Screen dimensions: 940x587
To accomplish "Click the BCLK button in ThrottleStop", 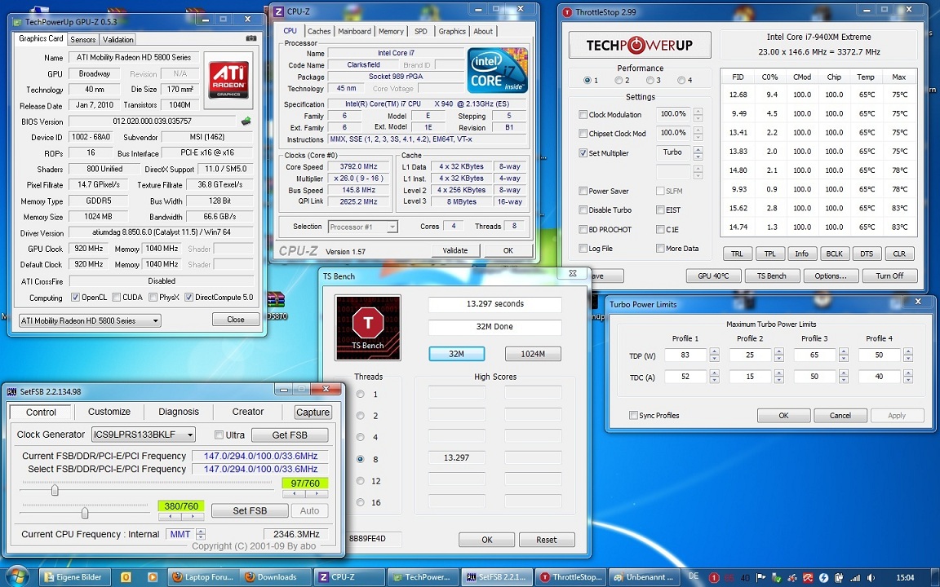I will [835, 254].
